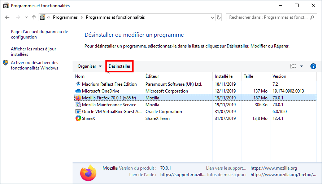Select the ShareX program entry
The width and height of the screenshot is (322, 184).
coord(88,118)
